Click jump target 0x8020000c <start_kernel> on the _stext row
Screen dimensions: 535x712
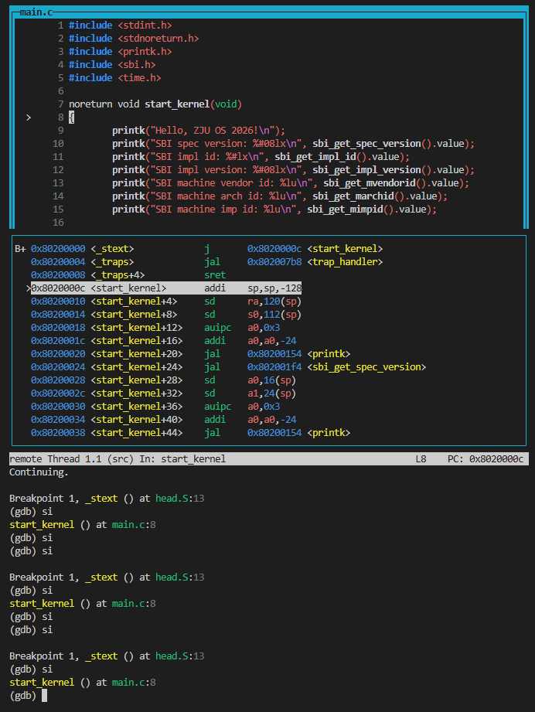point(315,249)
